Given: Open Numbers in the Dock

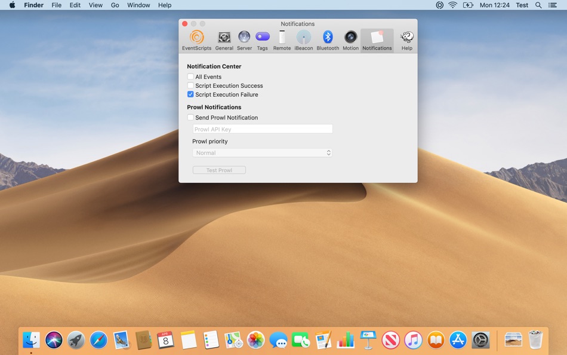Looking at the screenshot, I should click(x=346, y=340).
